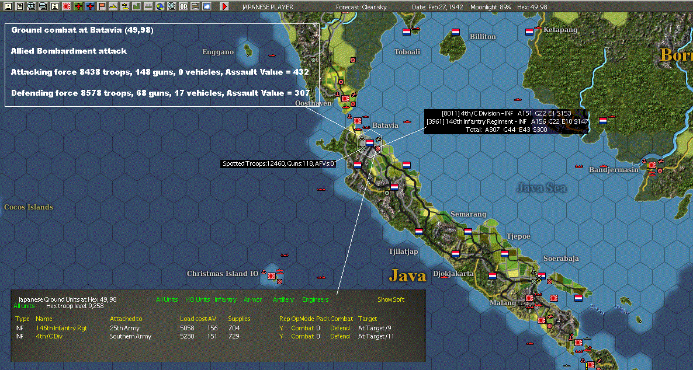The width and height of the screenshot is (693, 370).
Task: Toggle Rep 'Y' for 146th Infantry Rgt
Action: point(281,328)
